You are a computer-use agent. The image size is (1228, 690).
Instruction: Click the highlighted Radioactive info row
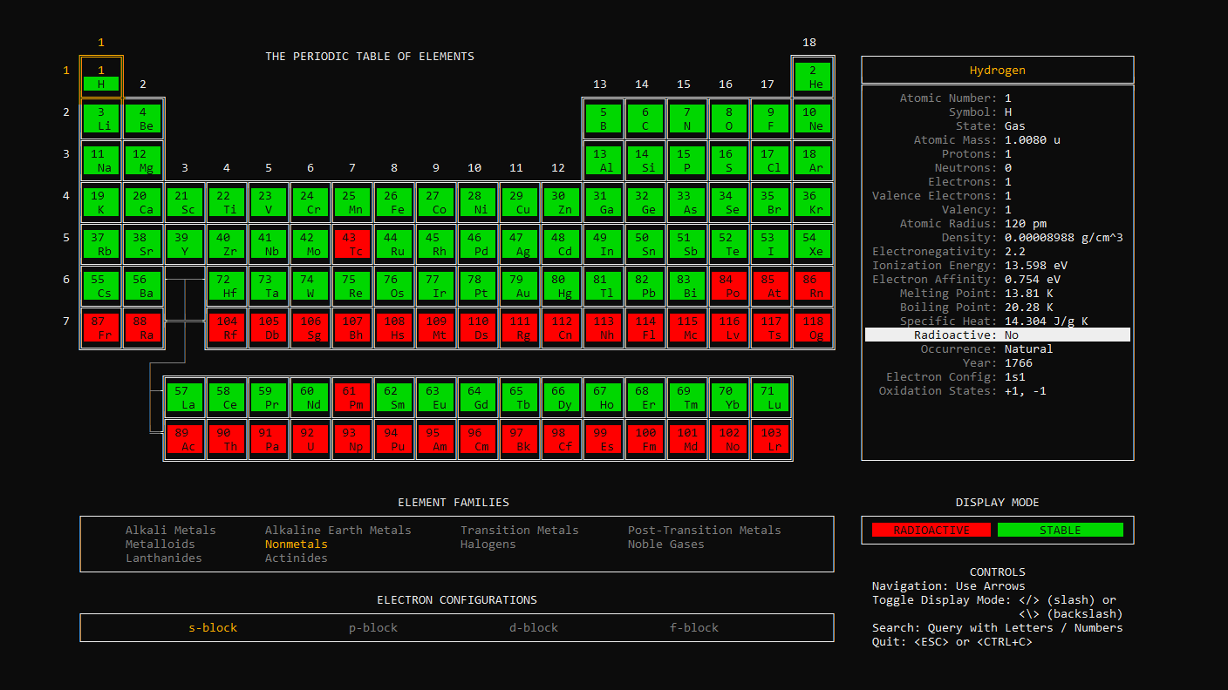click(x=997, y=335)
